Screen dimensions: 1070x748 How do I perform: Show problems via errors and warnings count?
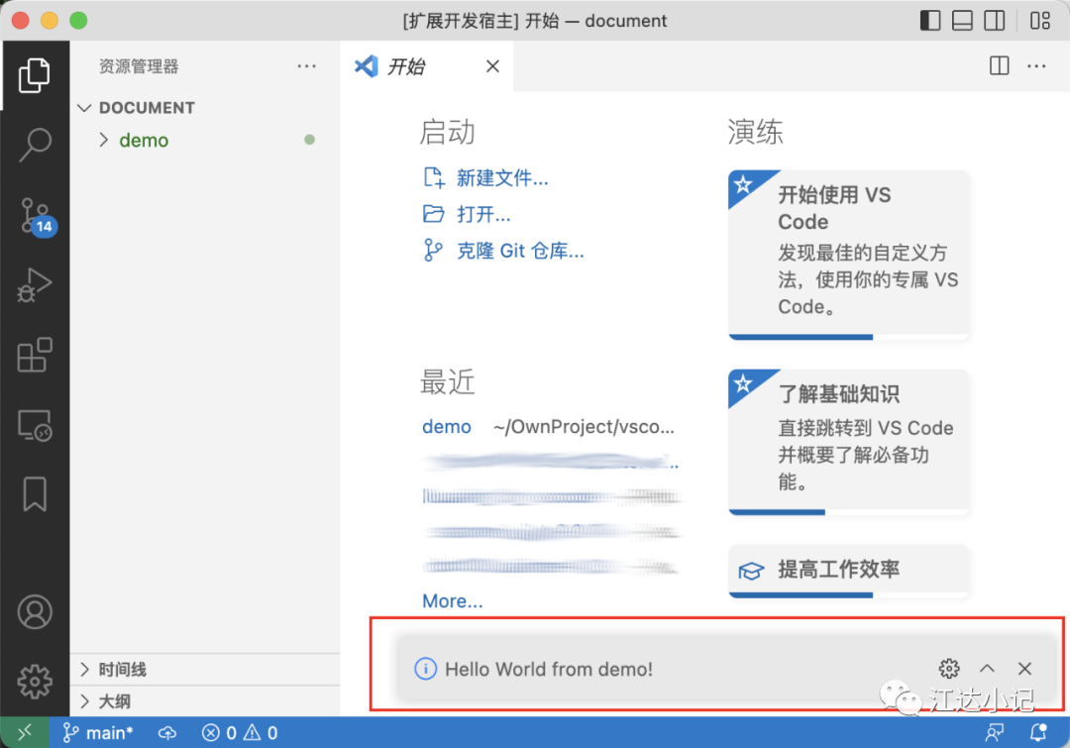tap(240, 733)
